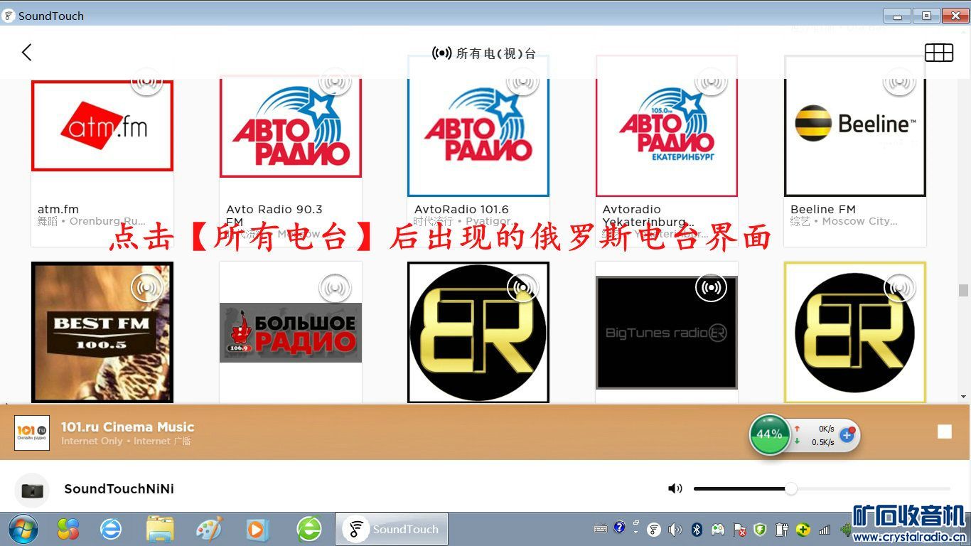Open the green e browser on taskbar

[x=309, y=529]
